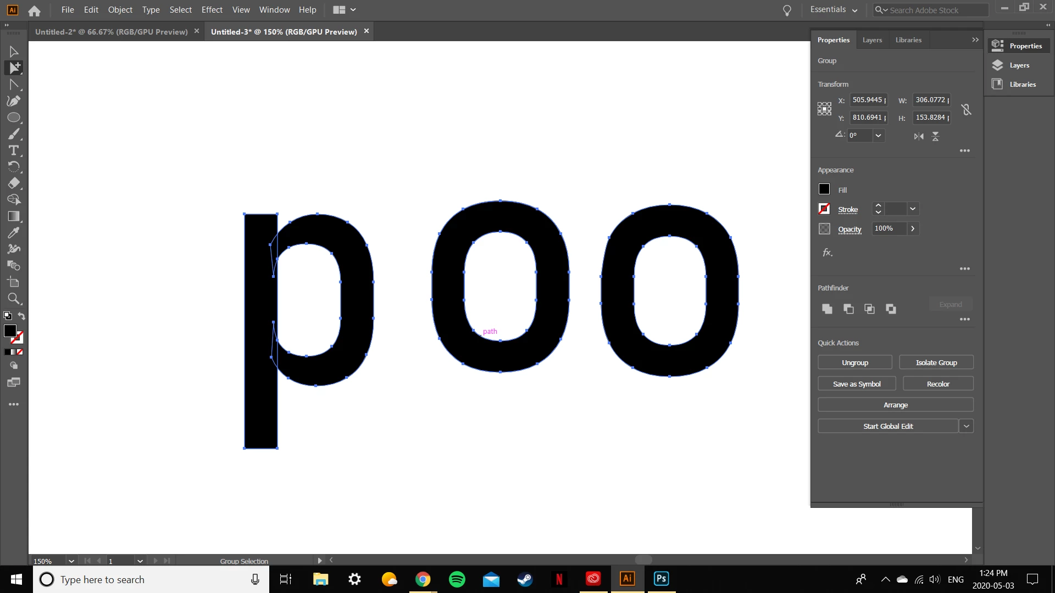Expand the rotation angle dropdown
Viewport: 1055px width, 593px height.
(x=878, y=136)
